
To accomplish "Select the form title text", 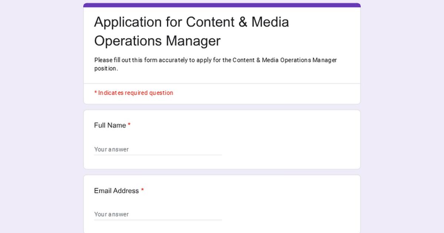I will 192,31.
